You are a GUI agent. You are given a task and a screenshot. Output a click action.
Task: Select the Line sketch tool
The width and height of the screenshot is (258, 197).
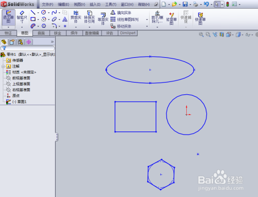[x=33, y=12]
